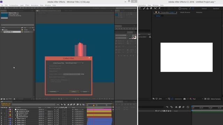Switch to the Default workspace in CC 2018

pos(204,8)
